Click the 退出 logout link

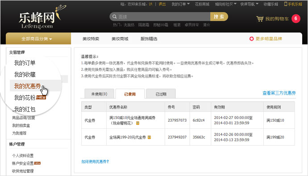pos(162,4)
